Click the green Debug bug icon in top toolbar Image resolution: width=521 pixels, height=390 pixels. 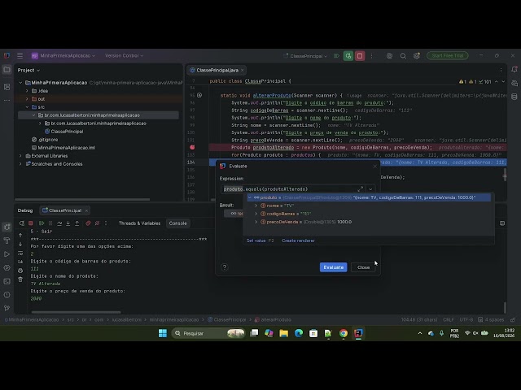coord(348,56)
